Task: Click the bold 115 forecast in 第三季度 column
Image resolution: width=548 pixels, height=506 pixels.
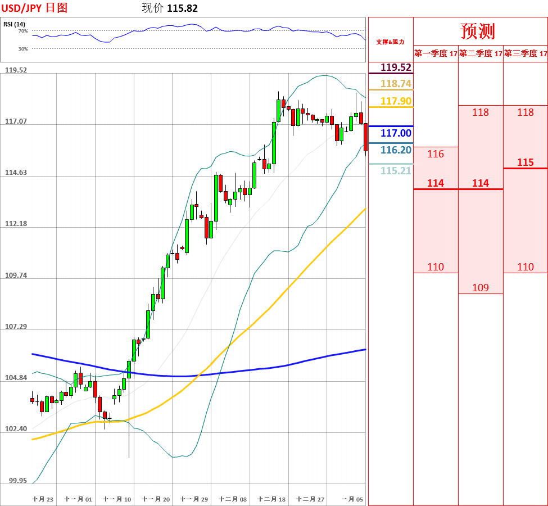Action: tap(526, 162)
